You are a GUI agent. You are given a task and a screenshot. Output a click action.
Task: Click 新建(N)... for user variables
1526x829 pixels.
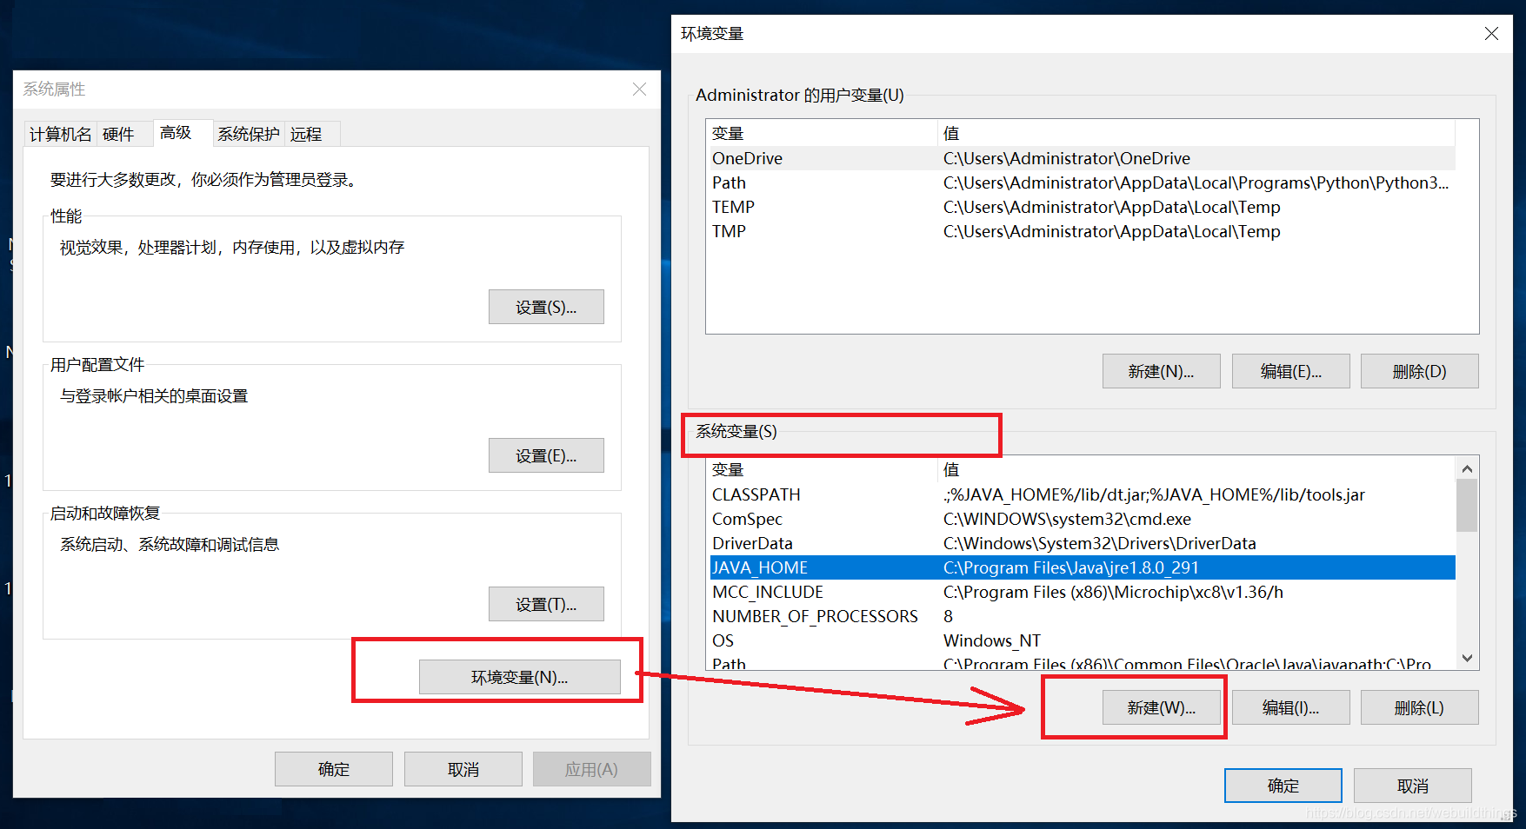1162,371
